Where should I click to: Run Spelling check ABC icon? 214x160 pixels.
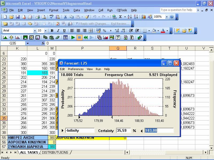[x=51, y=17]
